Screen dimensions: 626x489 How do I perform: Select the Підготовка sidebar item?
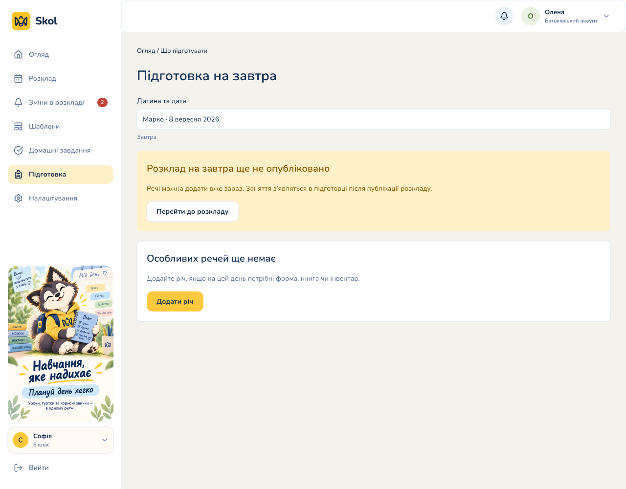pyautogui.click(x=61, y=174)
